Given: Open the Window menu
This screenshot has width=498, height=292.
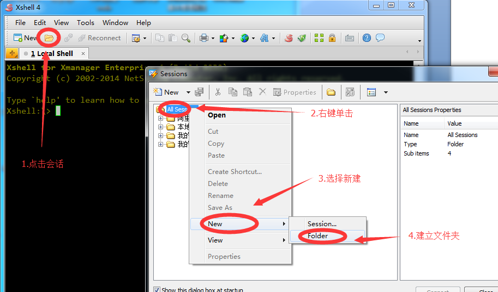Looking at the screenshot, I should pos(115,23).
